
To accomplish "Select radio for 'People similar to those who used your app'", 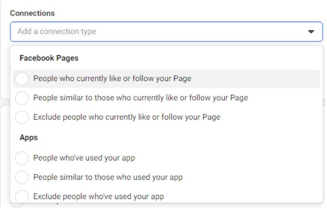I will click(22, 177).
